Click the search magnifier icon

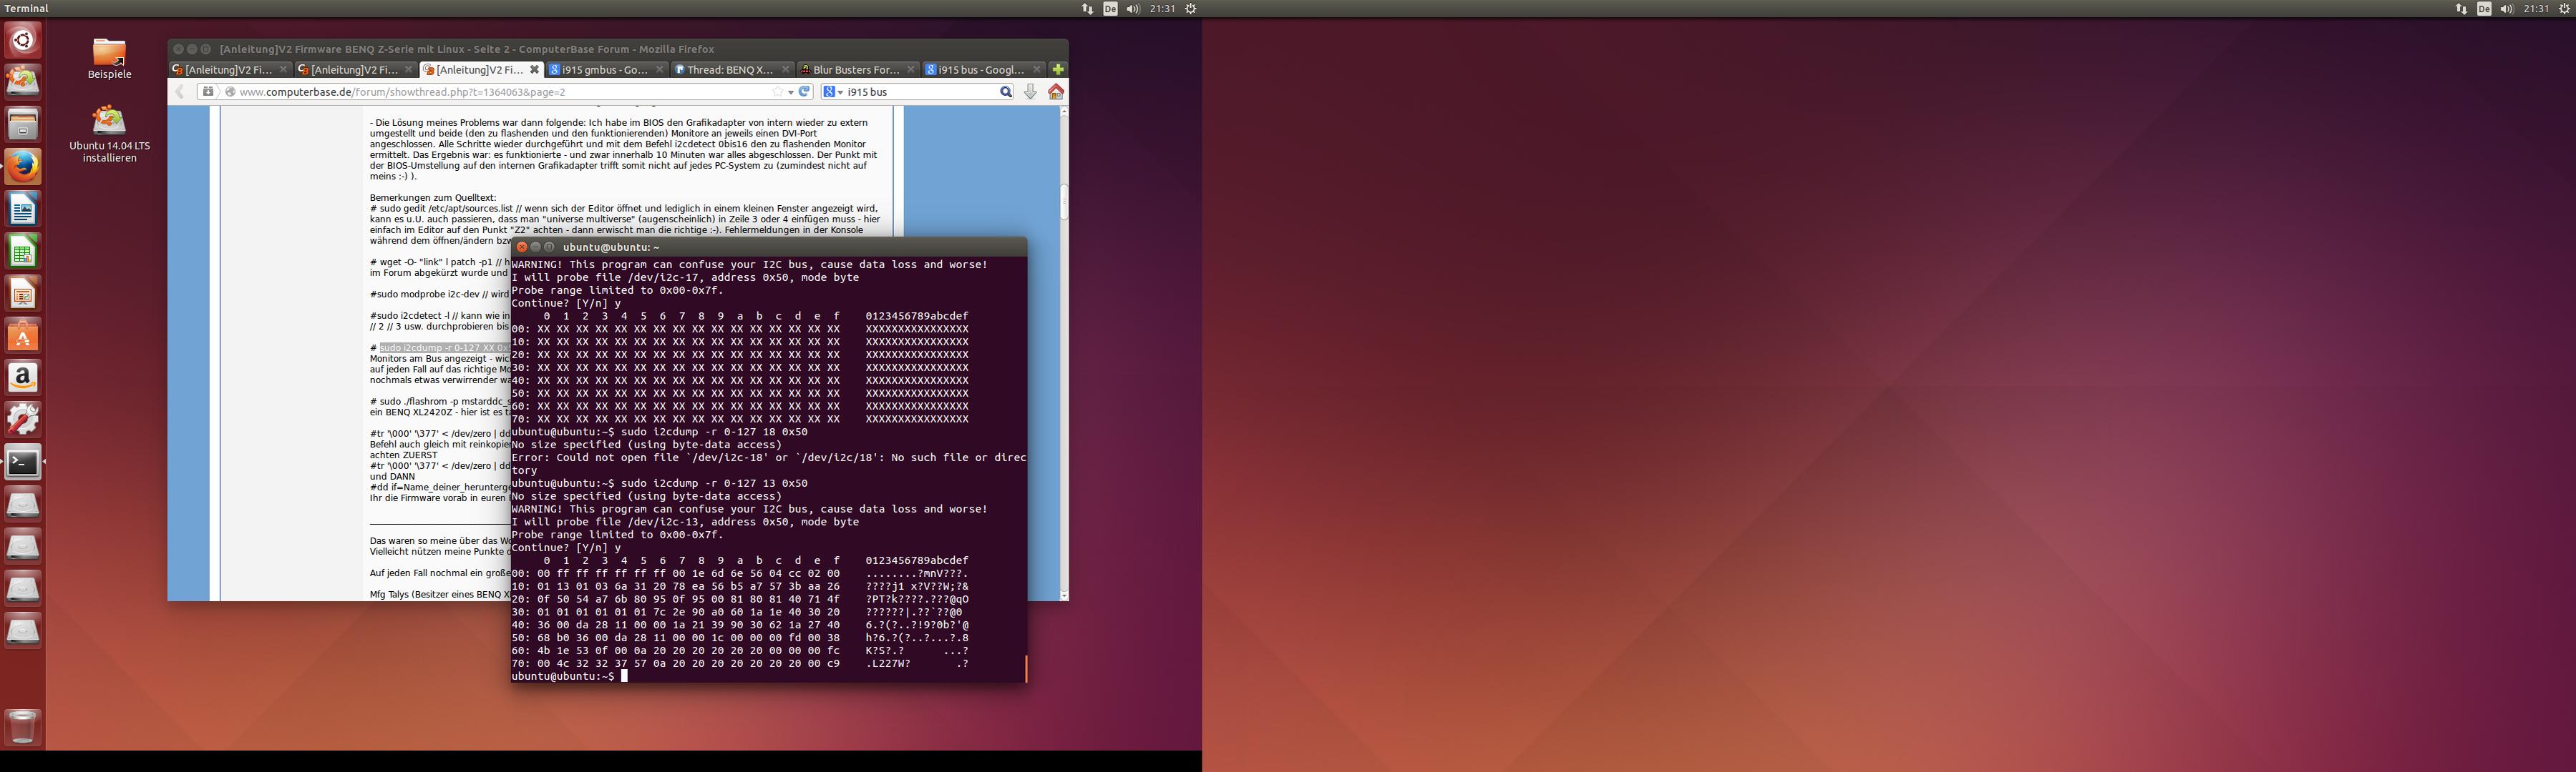click(x=1005, y=92)
